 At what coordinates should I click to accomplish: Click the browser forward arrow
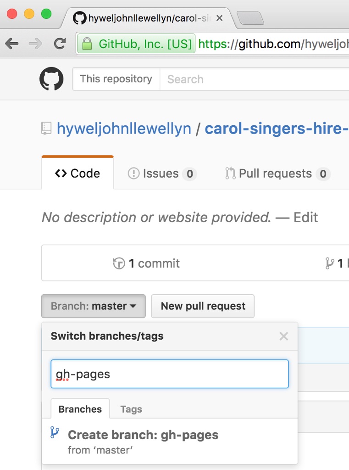(x=35, y=44)
